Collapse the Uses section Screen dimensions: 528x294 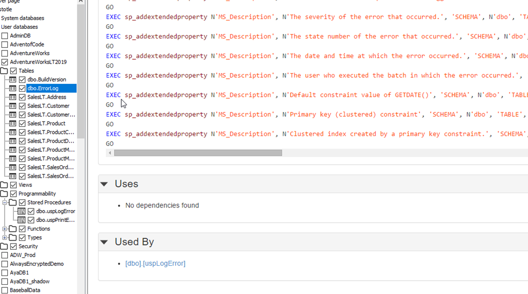[x=104, y=184]
